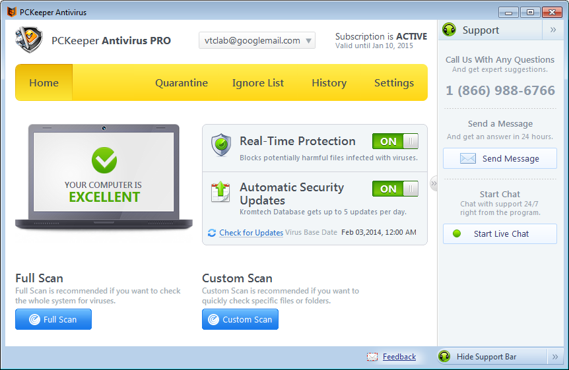Click the PCKeeper shield logo icon
The width and height of the screenshot is (569, 370).
[x=28, y=40]
